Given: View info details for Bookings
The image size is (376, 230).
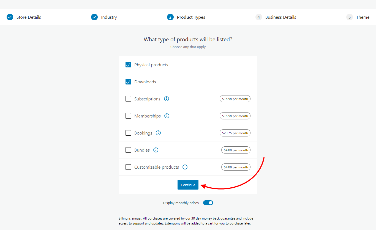Looking at the screenshot, I should [x=158, y=133].
